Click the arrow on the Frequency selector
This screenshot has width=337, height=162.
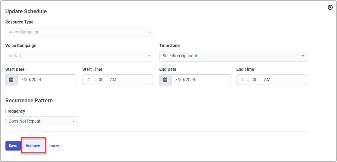click(73, 122)
